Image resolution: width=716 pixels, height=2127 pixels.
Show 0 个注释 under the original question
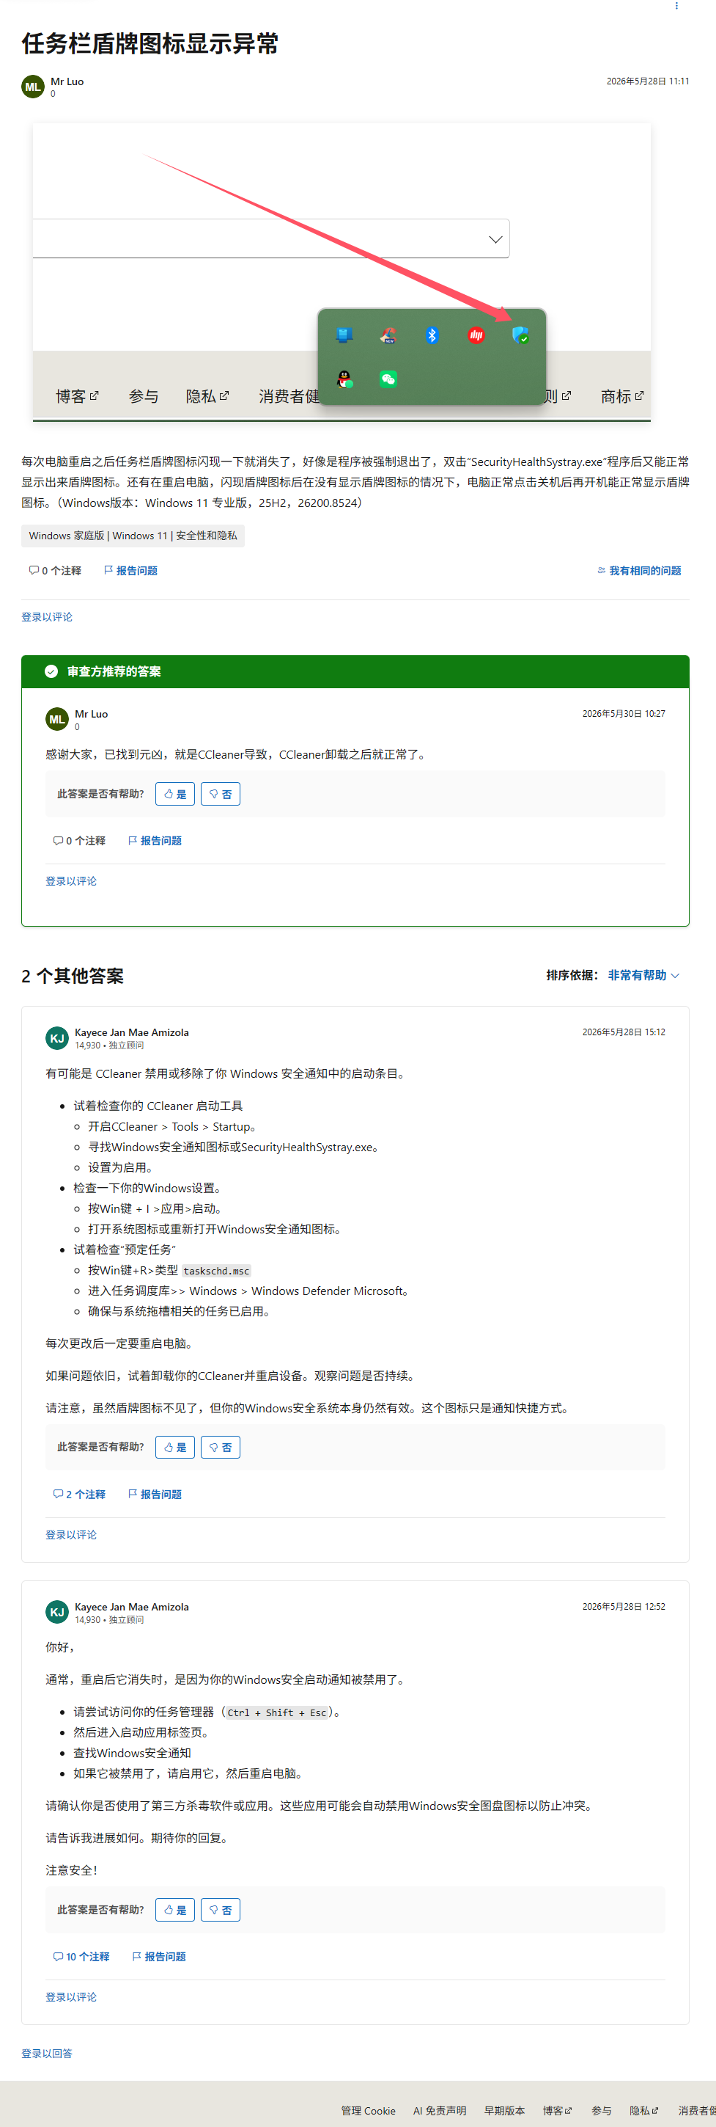click(x=55, y=571)
